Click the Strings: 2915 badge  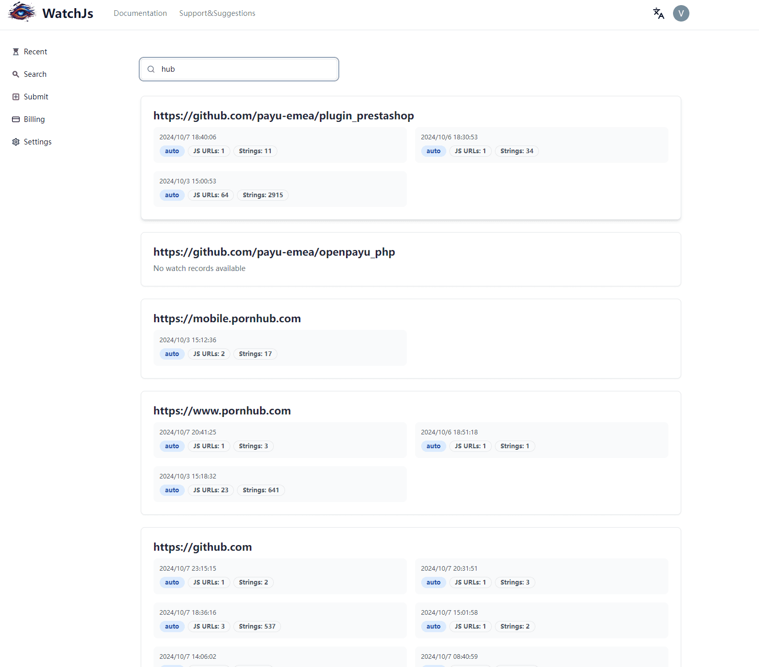[x=263, y=195]
